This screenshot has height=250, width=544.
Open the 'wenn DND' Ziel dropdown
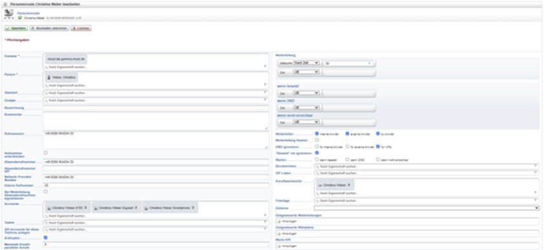(306, 107)
